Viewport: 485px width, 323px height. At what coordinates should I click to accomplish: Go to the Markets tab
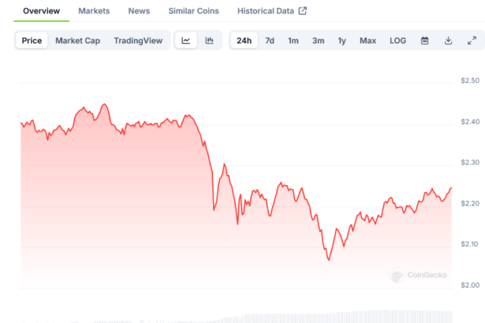coord(94,11)
